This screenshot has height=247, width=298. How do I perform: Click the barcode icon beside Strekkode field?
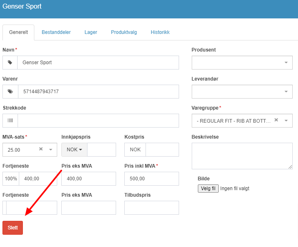10,120
